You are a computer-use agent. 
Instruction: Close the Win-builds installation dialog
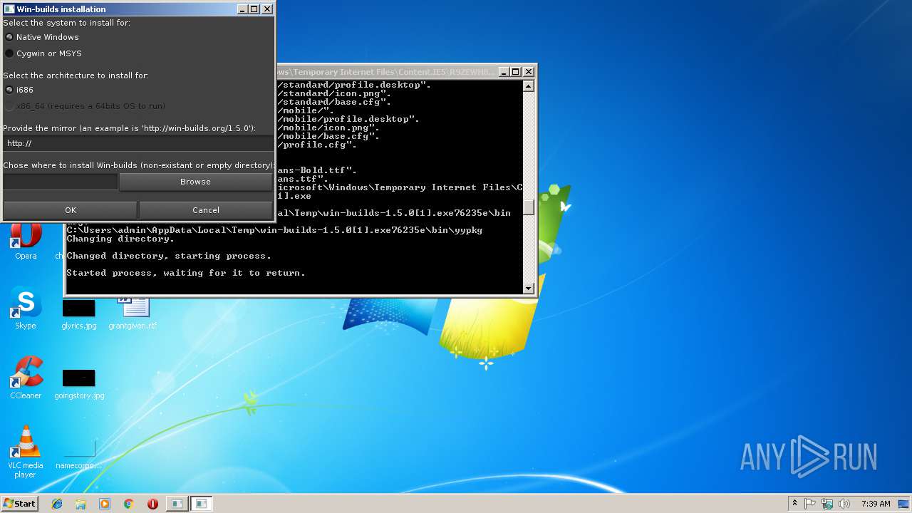(267, 9)
